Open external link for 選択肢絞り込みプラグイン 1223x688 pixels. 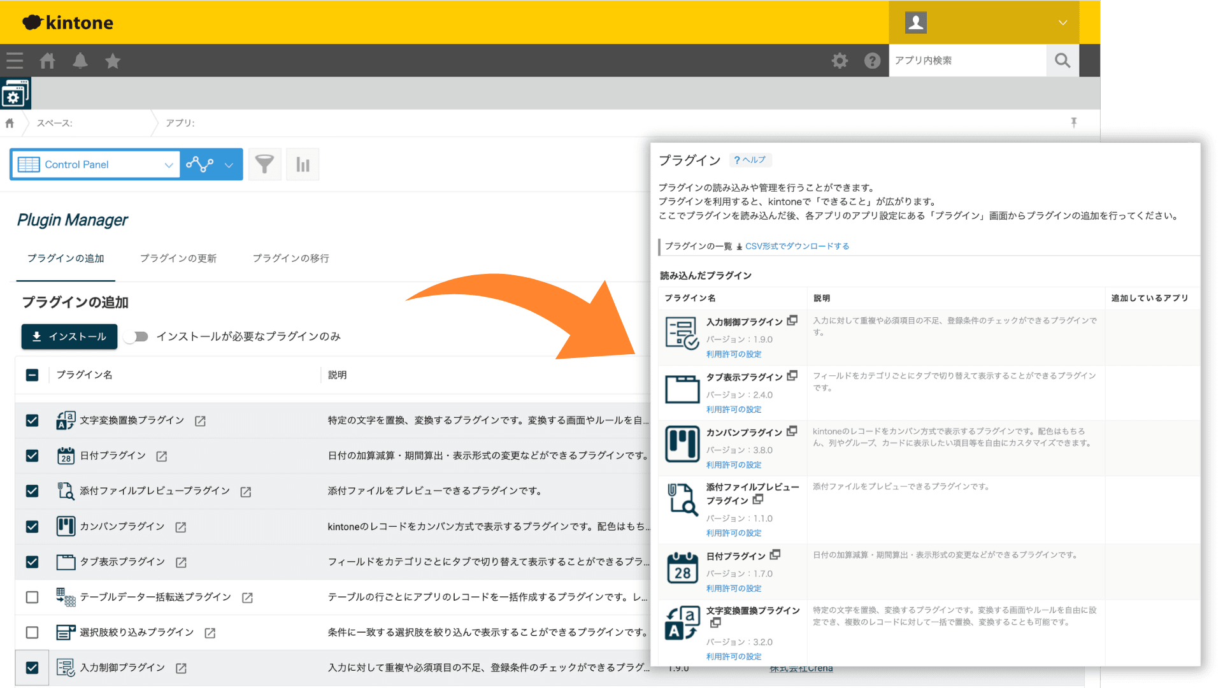(x=210, y=633)
